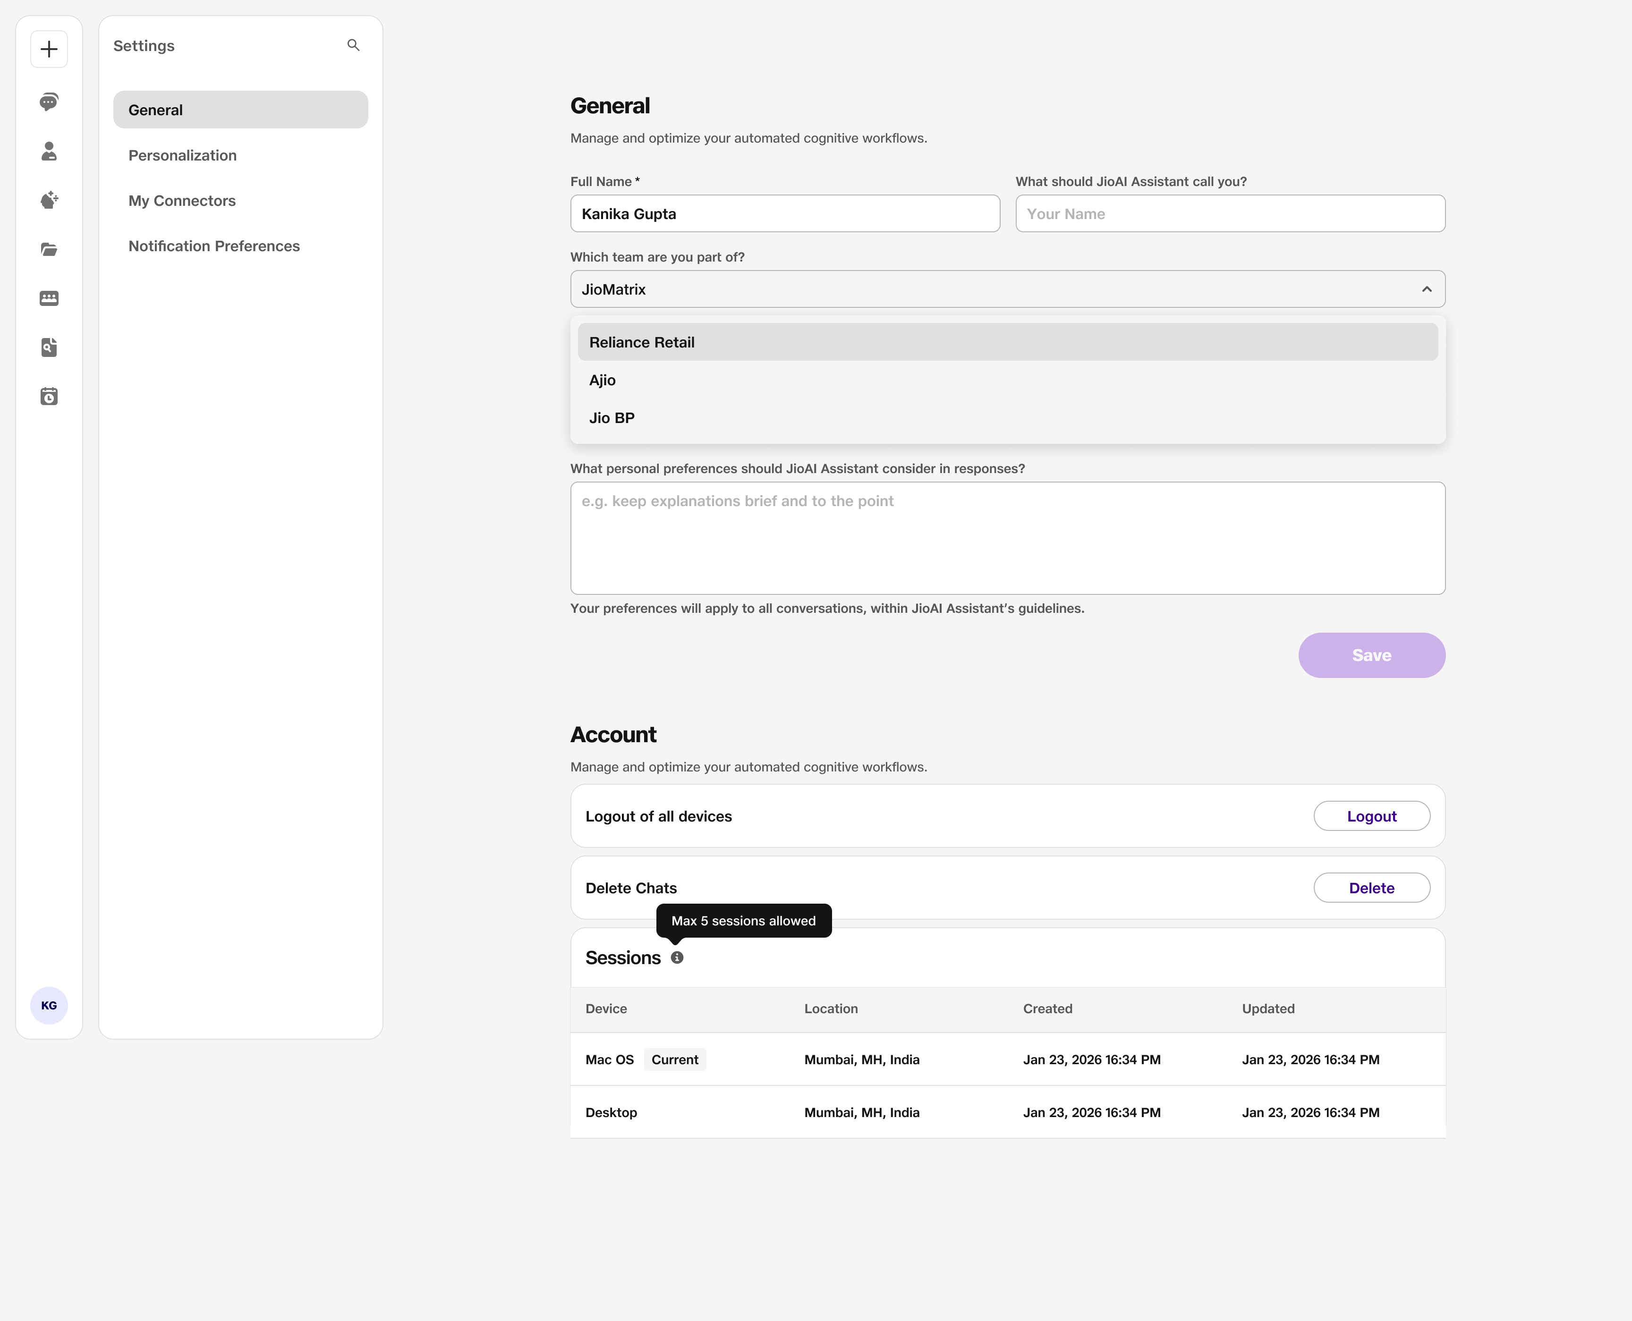Click the Created date in the Mac OS row
1632x1321 pixels.
[x=1092, y=1060]
